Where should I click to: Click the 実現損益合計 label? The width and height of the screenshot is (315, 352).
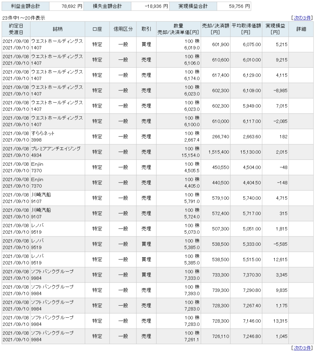(193, 6)
